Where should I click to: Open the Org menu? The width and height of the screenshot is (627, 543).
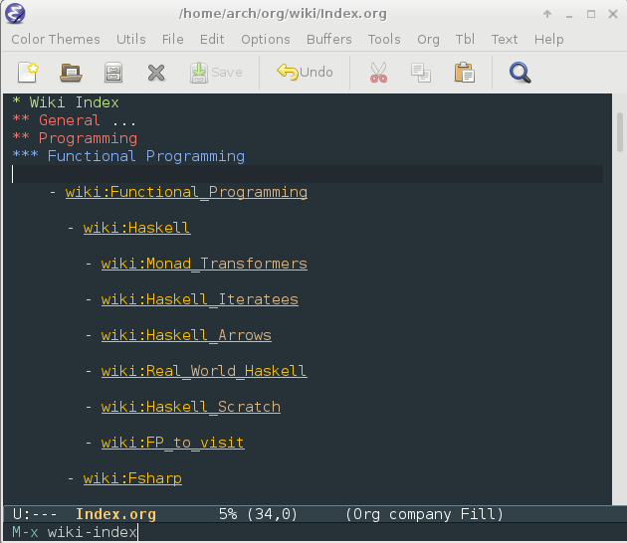point(428,39)
